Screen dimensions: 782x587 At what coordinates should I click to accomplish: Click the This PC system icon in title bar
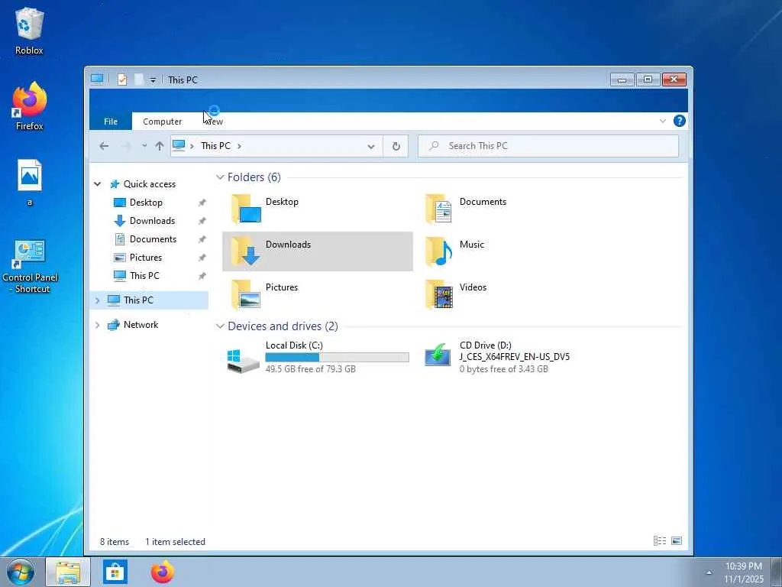pyautogui.click(x=97, y=79)
